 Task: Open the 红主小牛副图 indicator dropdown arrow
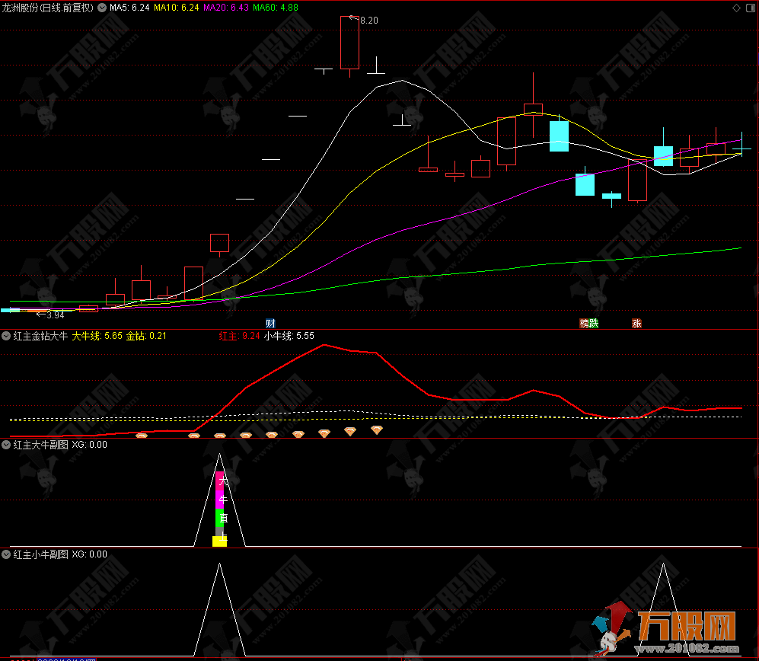click(6, 554)
